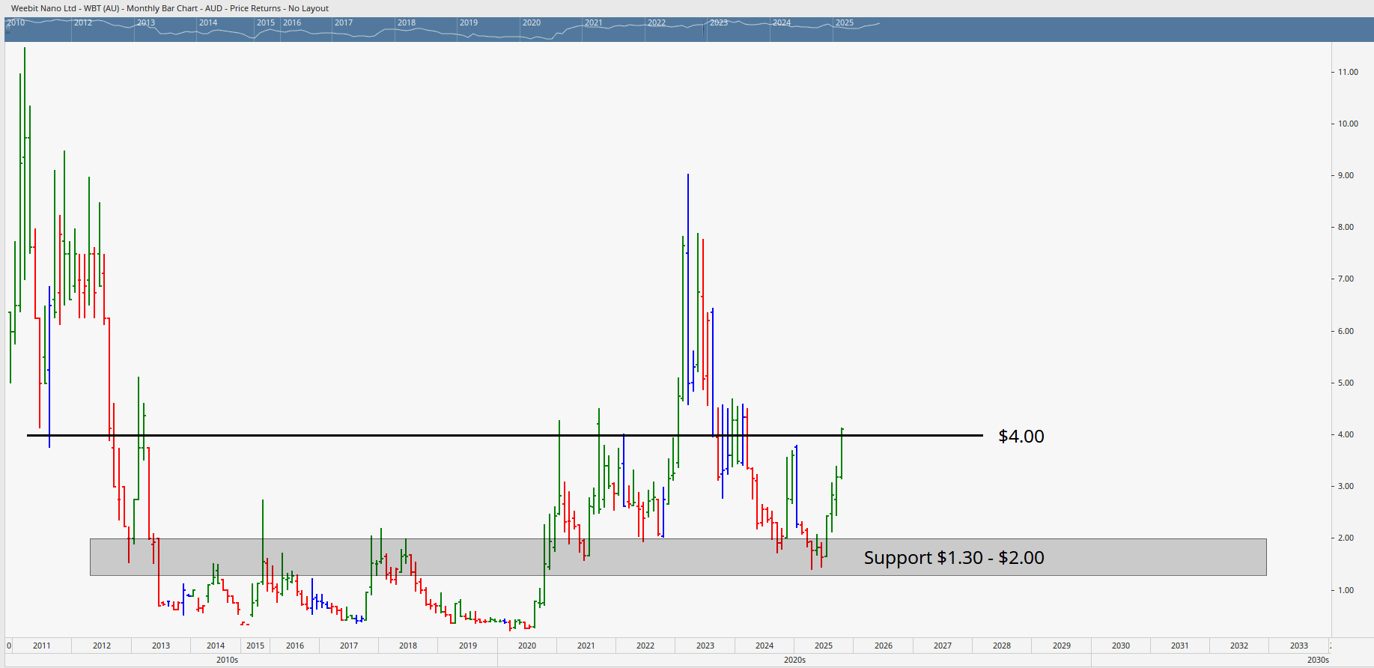Click 2010 in the top overview strip

coord(16,22)
